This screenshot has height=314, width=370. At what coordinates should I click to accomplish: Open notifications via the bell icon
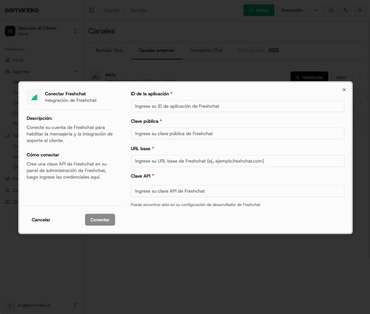pyautogui.click(x=331, y=10)
